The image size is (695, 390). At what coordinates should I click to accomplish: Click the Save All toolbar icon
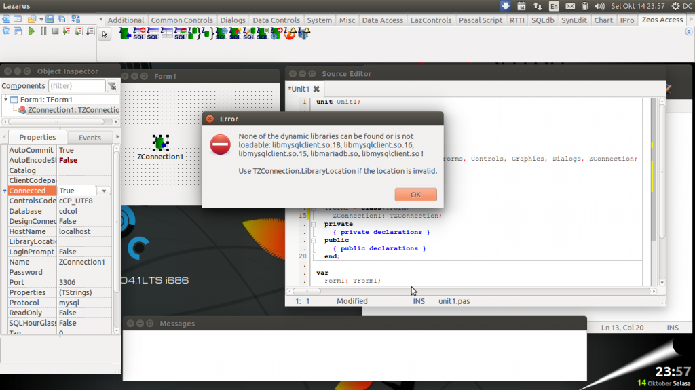pos(62,19)
